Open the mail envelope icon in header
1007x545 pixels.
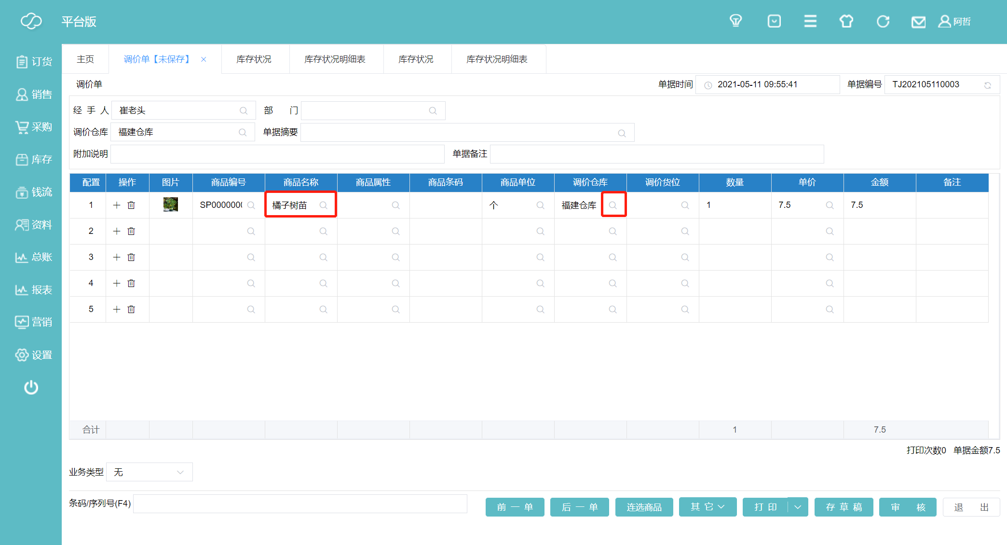pyautogui.click(x=918, y=22)
